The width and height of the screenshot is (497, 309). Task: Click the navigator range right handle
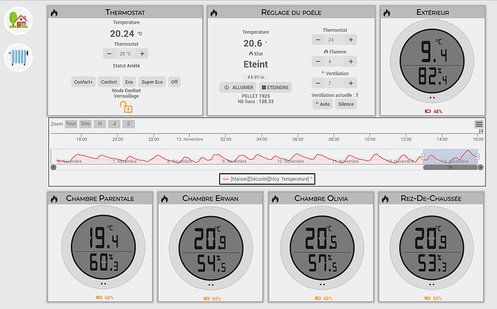478,156
